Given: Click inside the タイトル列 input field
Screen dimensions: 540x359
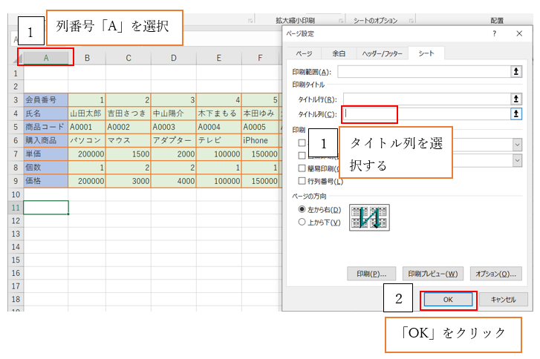Looking at the screenshot, I should click(x=370, y=113).
